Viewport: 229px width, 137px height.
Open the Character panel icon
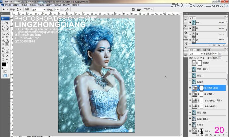coord(186,44)
